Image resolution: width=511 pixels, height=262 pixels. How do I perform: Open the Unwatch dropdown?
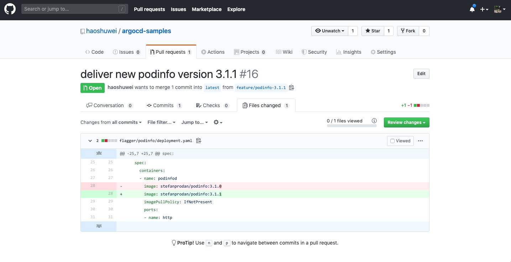click(329, 31)
